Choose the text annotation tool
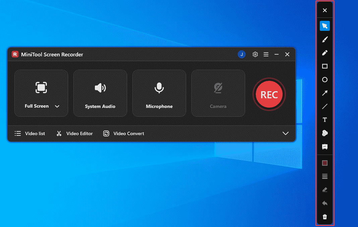Viewport: 358px width, 227px height. (x=324, y=119)
